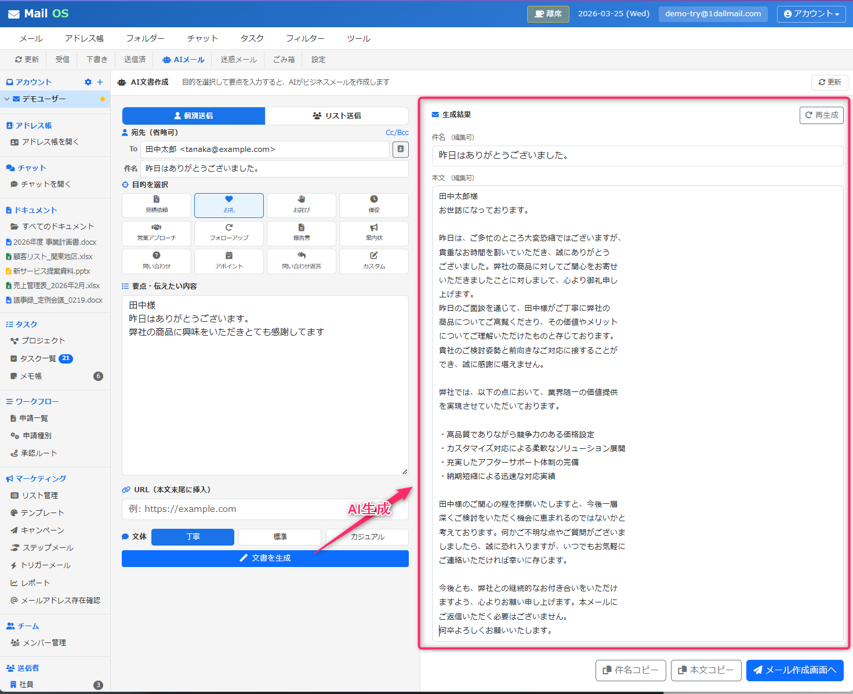Image resolution: width=853 pixels, height=694 pixels.
Task: Pick the 案内状 megaphone purpose
Action: [x=374, y=233]
